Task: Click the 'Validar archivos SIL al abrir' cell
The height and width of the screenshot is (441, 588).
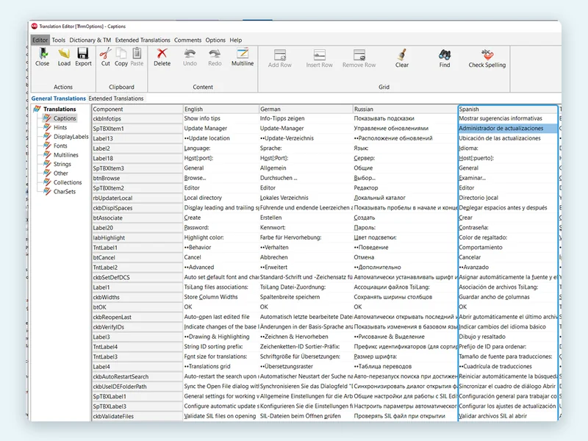Action: pyautogui.click(x=508, y=416)
